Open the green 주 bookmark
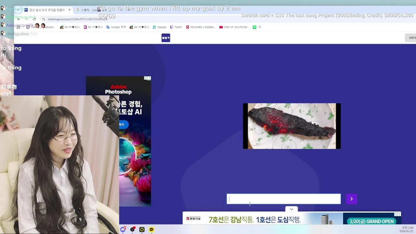This screenshot has width=416, height=234. coord(257,27)
